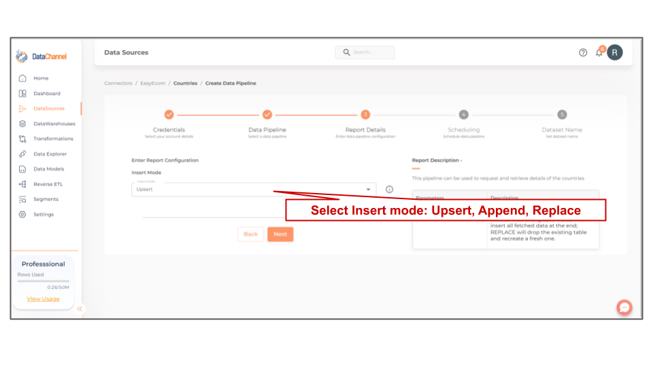Click the Credentials step checkmark
Screen dimensions: 653x367
[x=169, y=114]
